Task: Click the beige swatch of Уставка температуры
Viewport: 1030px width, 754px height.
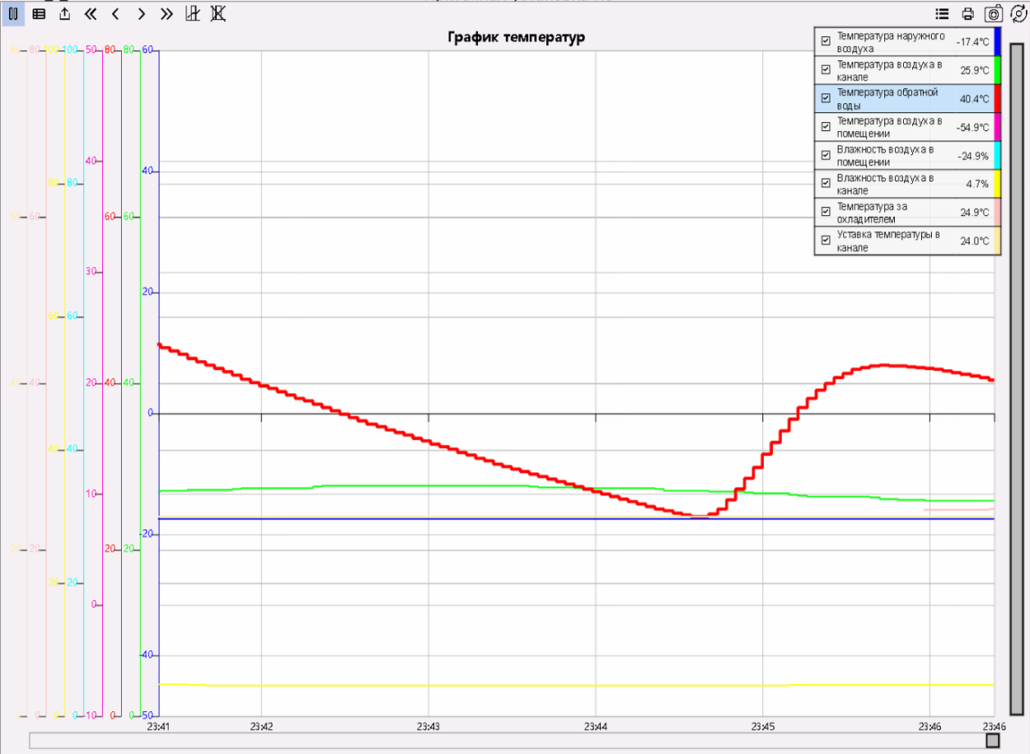Action: (996, 241)
